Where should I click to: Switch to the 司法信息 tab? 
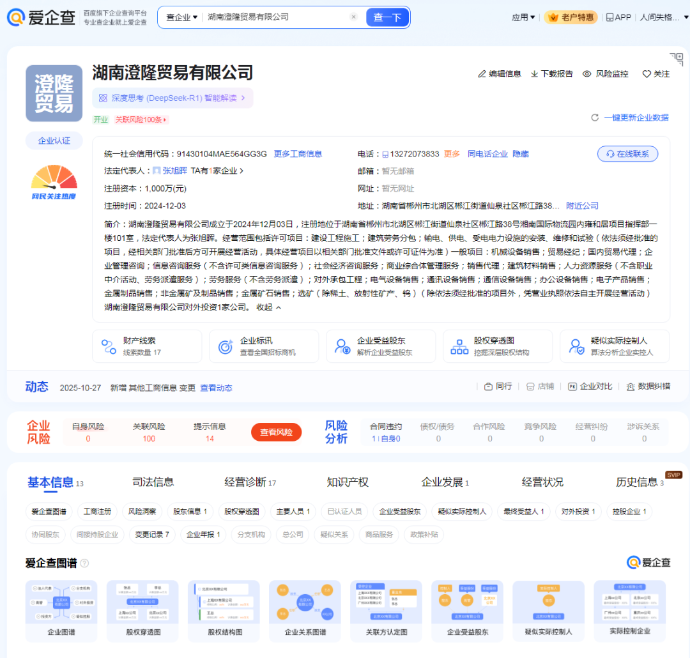pos(153,482)
